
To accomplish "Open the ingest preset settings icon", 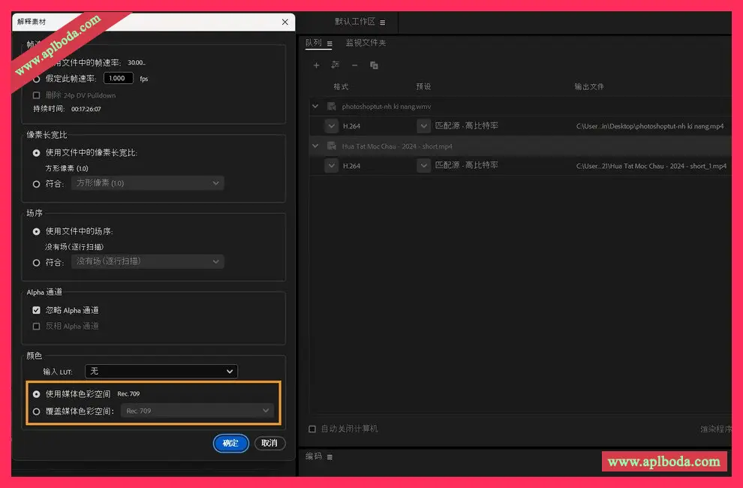I will 335,65.
